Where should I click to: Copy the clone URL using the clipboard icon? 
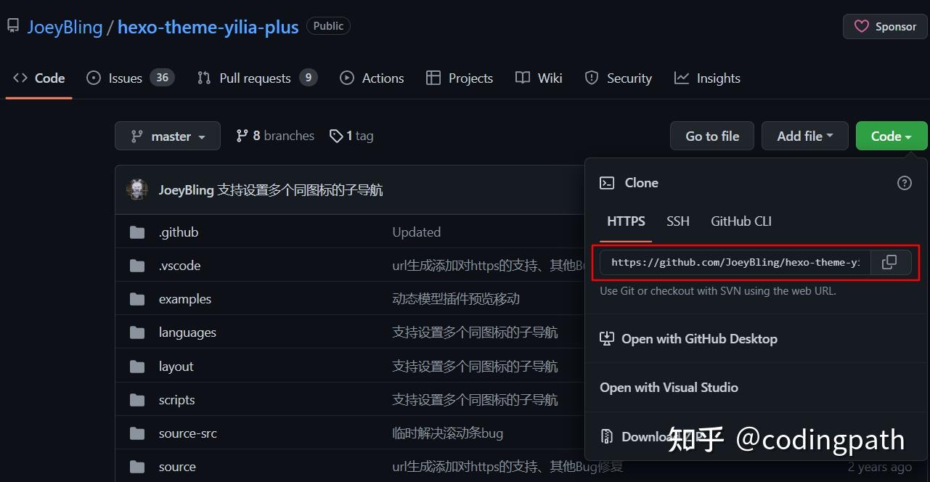click(x=889, y=262)
